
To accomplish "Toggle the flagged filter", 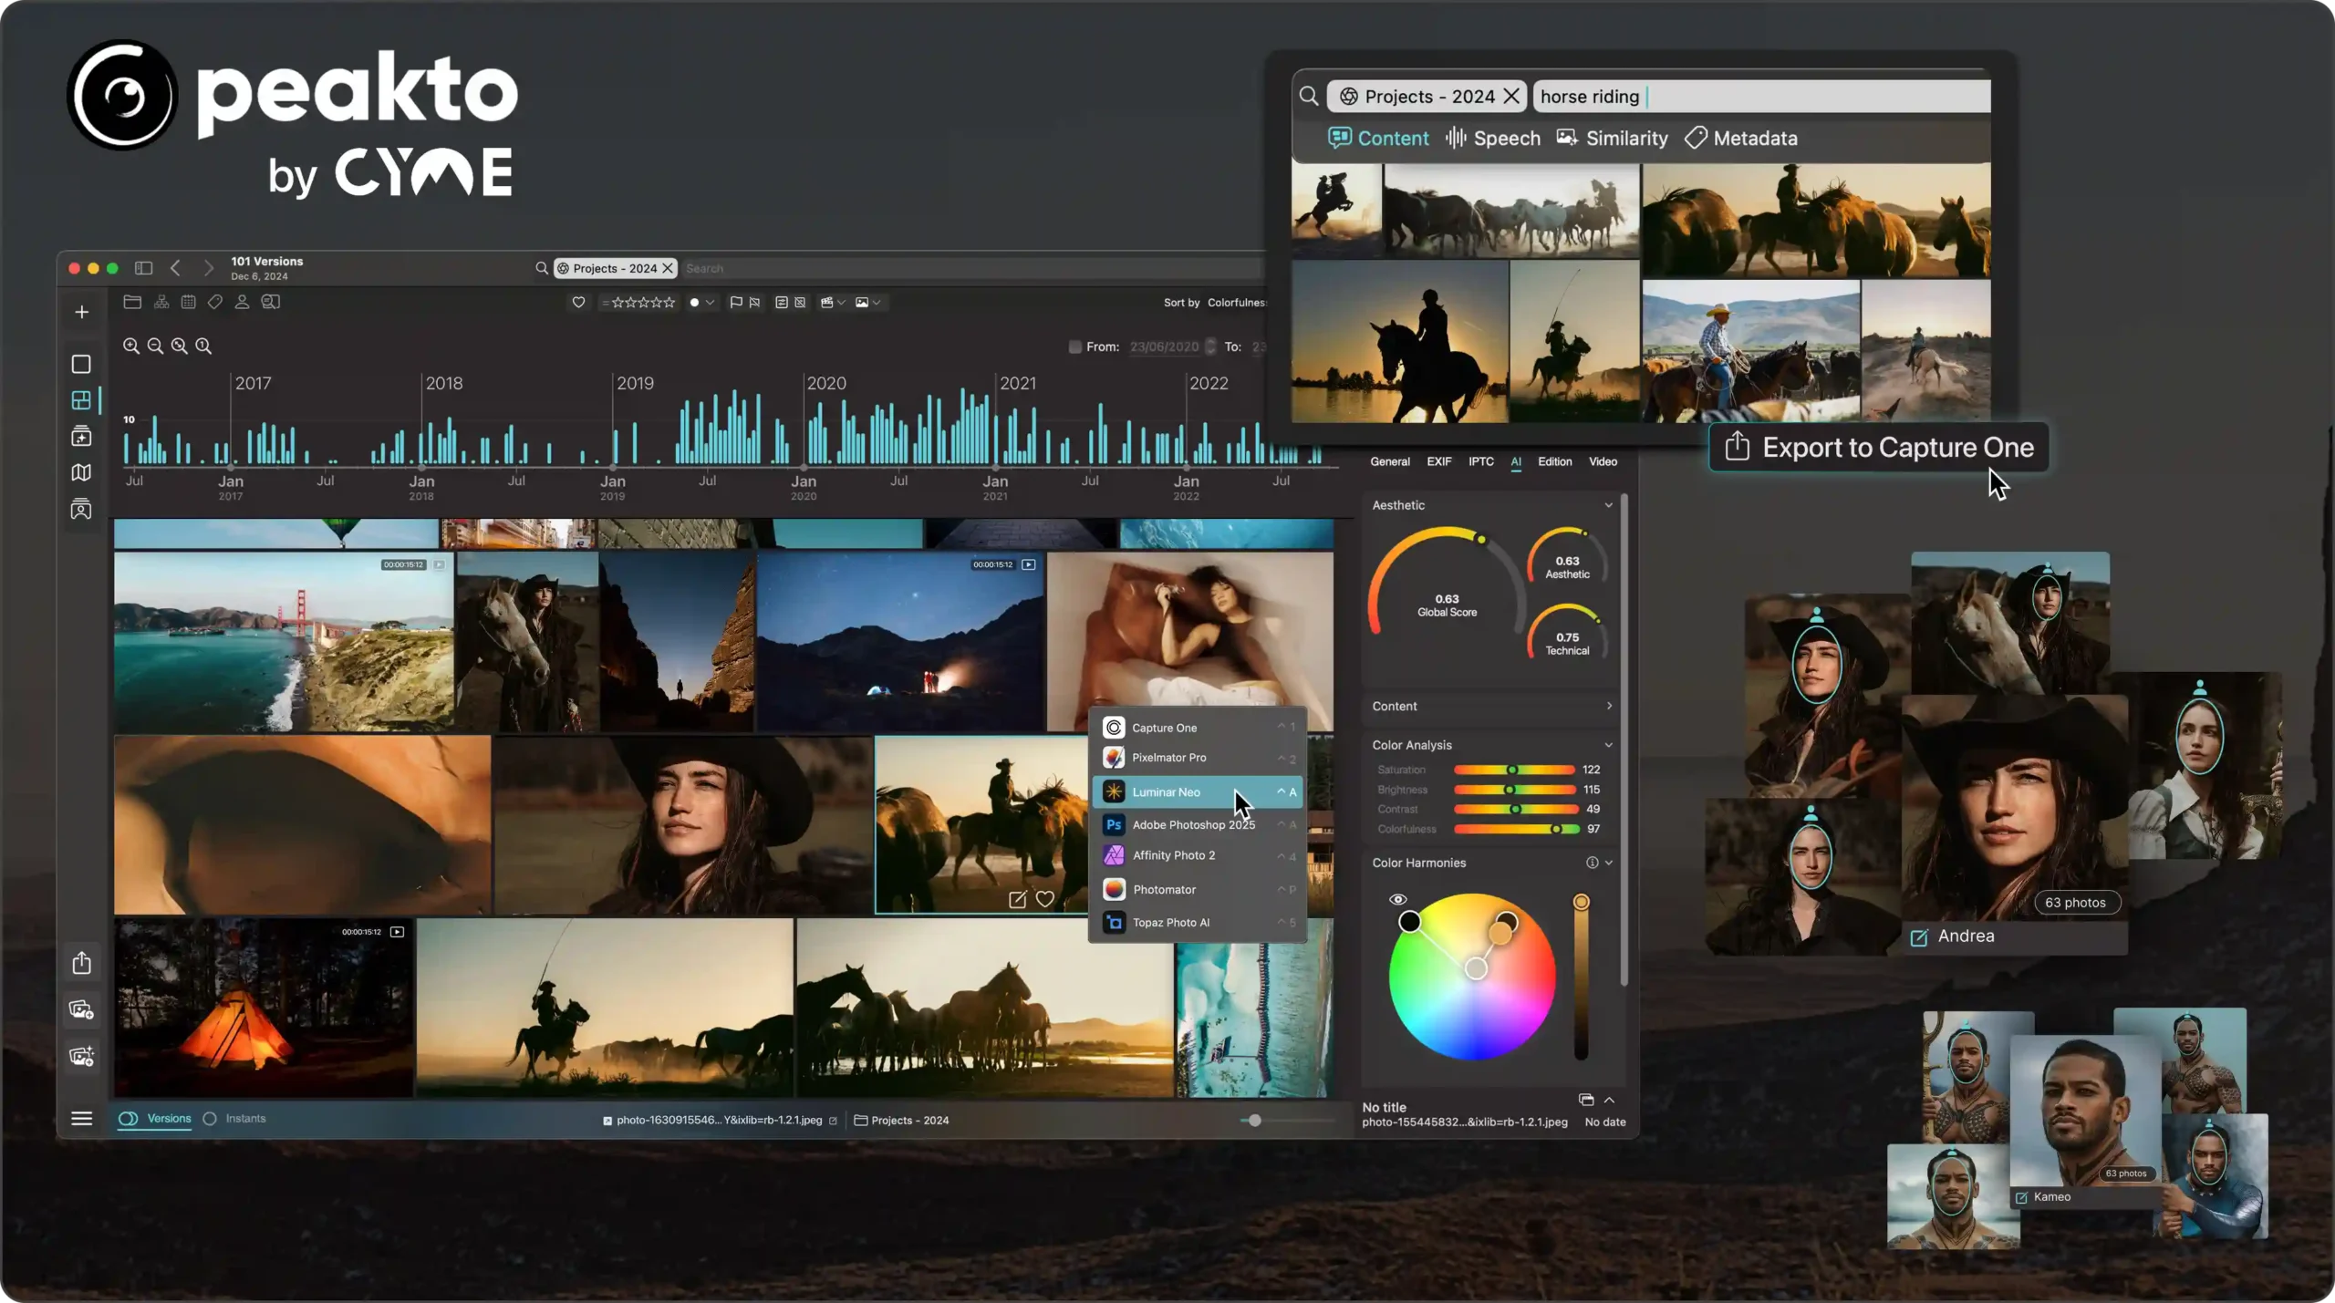I will pyautogui.click(x=736, y=303).
